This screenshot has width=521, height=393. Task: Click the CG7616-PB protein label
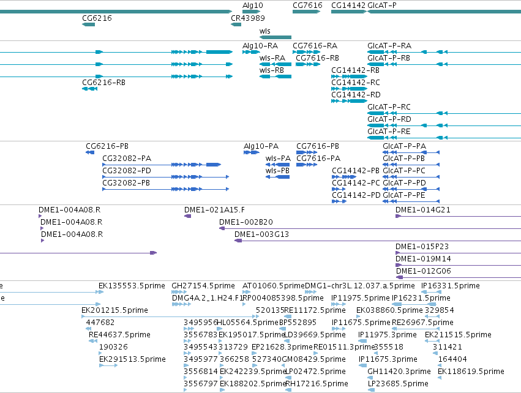coord(318,146)
